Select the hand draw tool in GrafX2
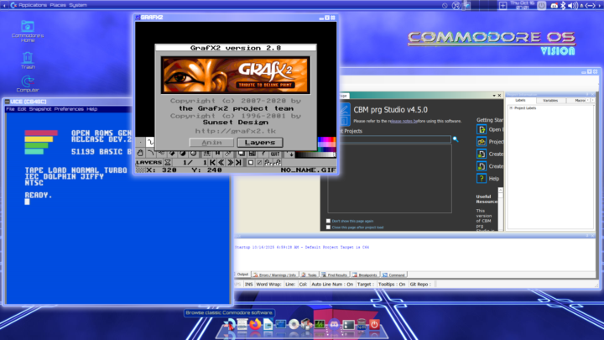This screenshot has height=340, width=604. point(140,153)
